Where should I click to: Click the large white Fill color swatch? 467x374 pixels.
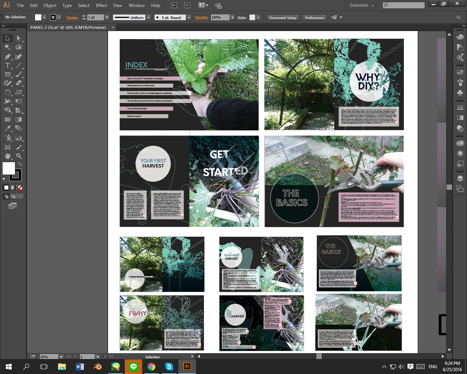[9, 168]
